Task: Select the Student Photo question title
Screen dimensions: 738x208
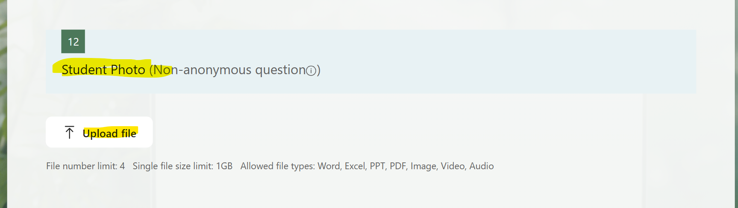Action: tap(103, 70)
